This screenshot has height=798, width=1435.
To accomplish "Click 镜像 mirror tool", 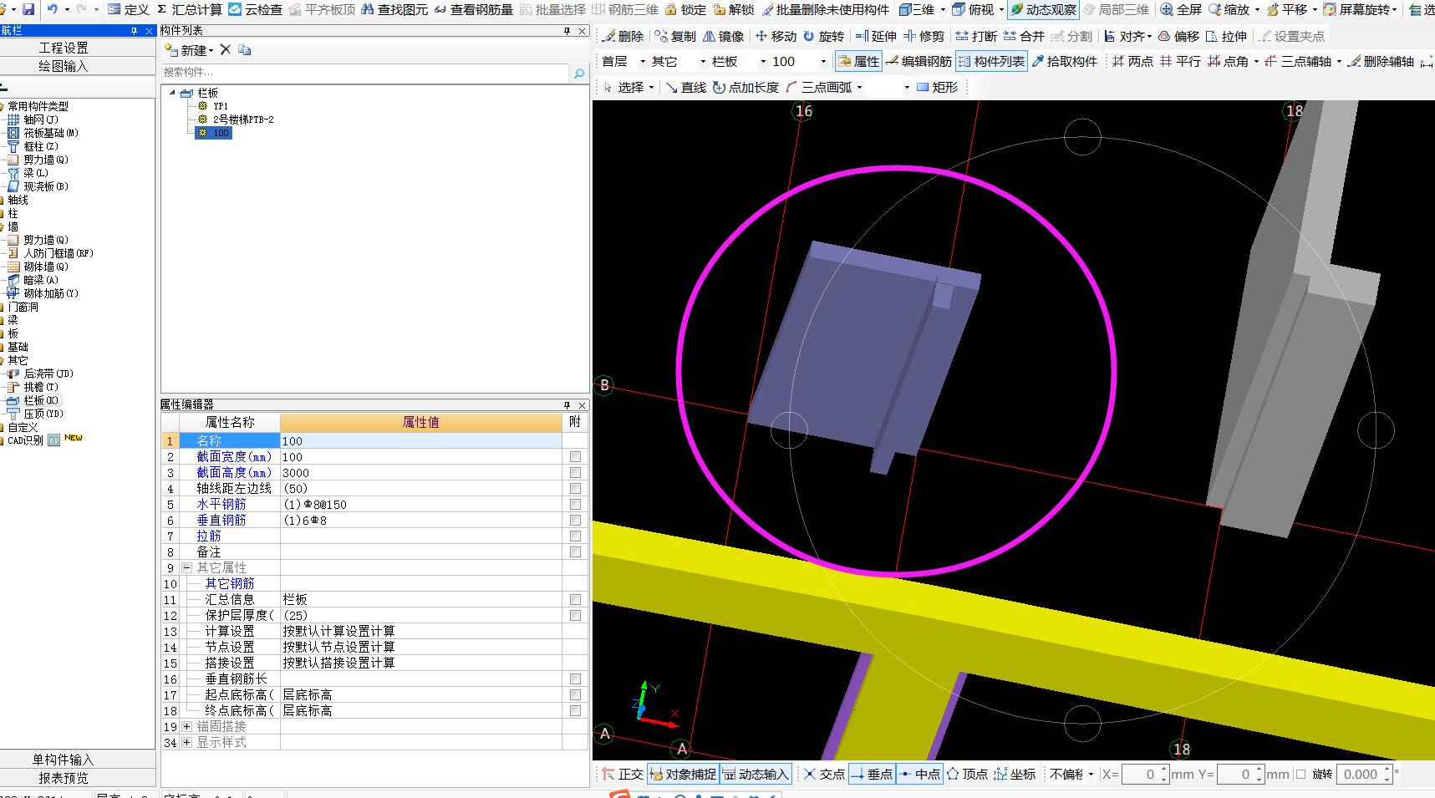I will tap(723, 36).
